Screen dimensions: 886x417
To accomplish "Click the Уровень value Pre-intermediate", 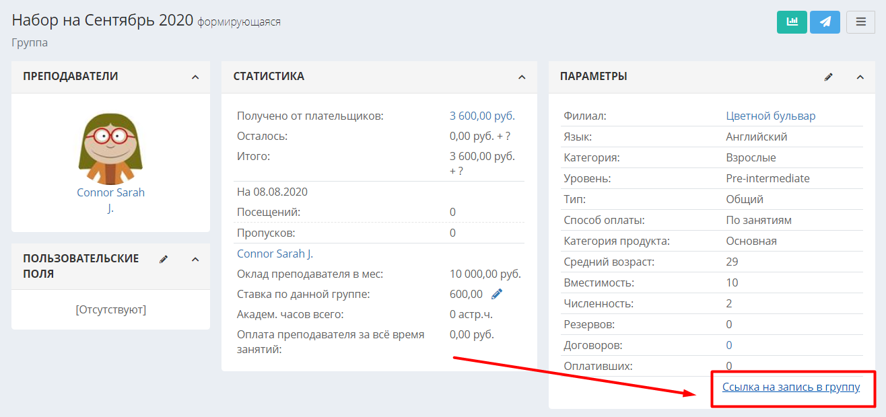I will click(768, 178).
